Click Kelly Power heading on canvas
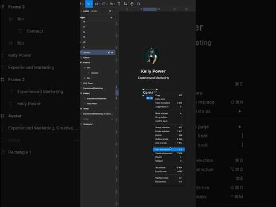Screen dimensions: 276x207 coord(154,71)
